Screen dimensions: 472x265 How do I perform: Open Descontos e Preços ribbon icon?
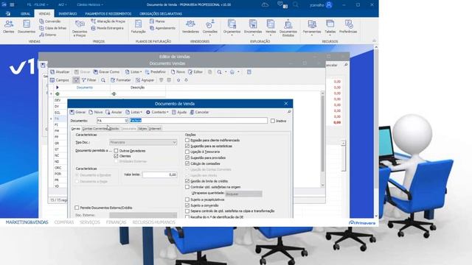(x=80, y=28)
